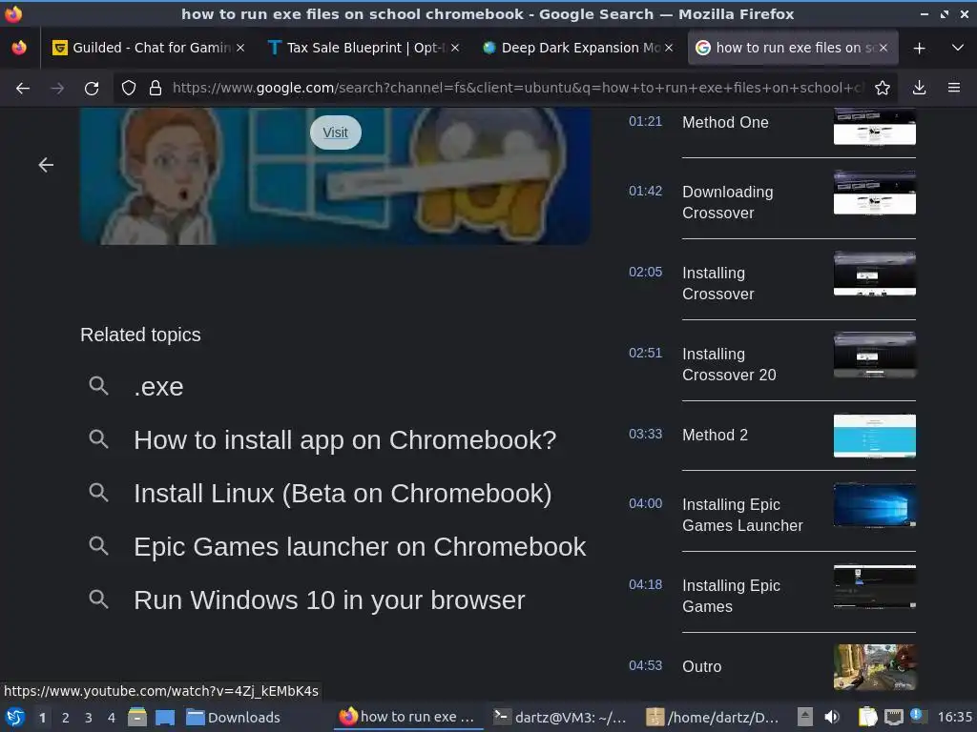Switch to dartz@VM3 terminal in taskbar
Viewport: 977px width, 732px height.
coord(559,718)
